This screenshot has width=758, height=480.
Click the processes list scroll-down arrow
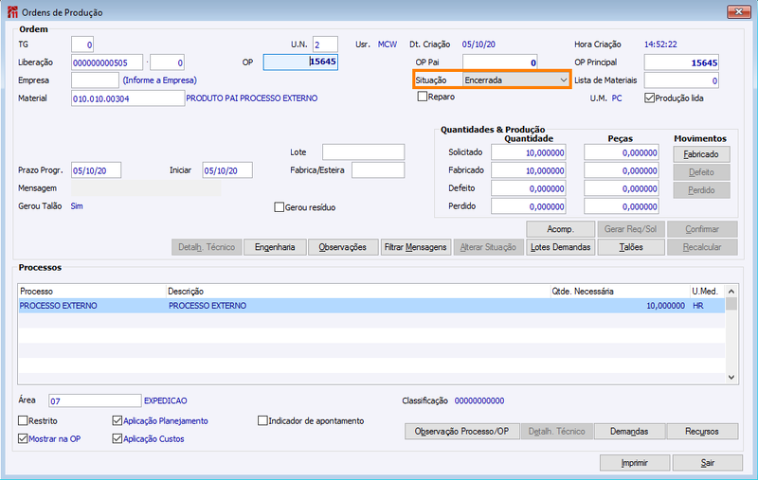pos(731,377)
